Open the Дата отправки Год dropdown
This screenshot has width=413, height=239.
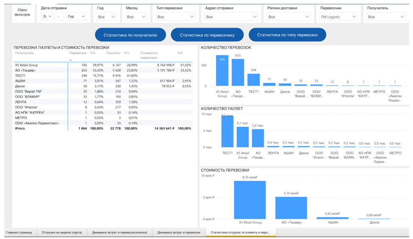tap(76, 17)
